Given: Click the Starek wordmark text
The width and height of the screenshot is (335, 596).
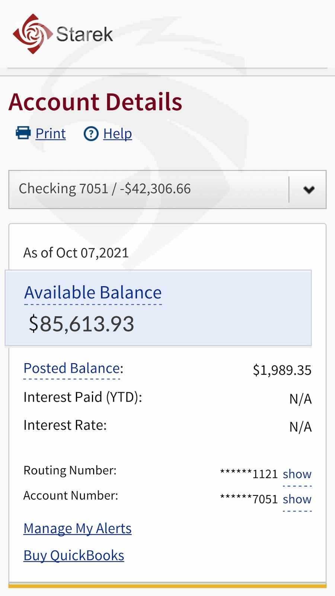Looking at the screenshot, I should tap(84, 35).
